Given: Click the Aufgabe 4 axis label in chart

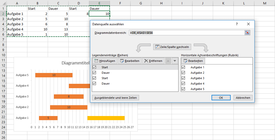Looking at the screenshot, I should (22, 86).
